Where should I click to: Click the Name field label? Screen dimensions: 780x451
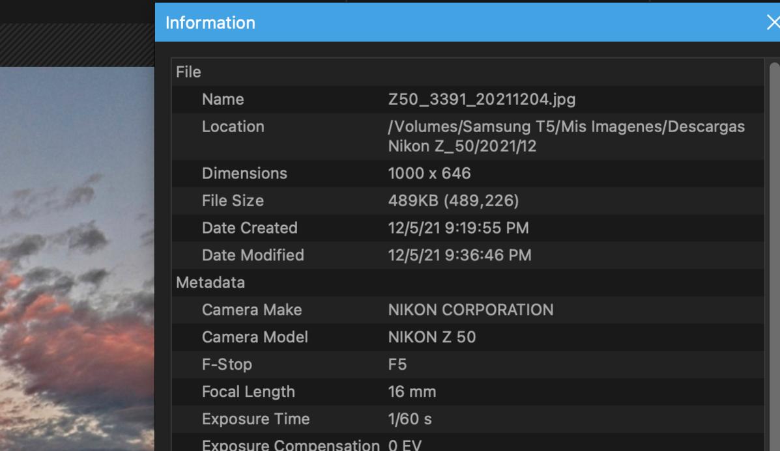tap(223, 100)
